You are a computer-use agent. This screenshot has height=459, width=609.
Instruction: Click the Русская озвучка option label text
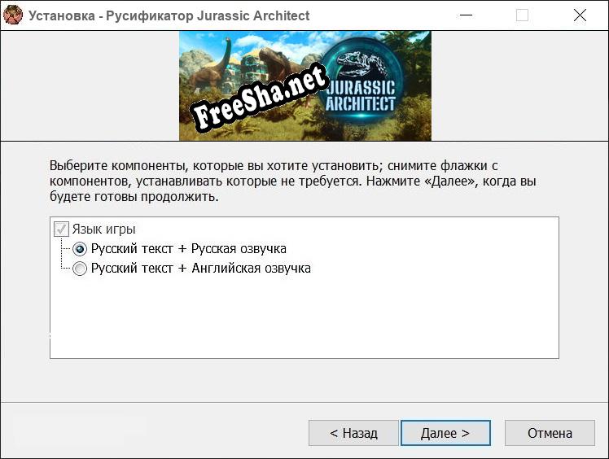(188, 248)
